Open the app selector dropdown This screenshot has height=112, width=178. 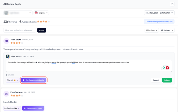(18, 13)
